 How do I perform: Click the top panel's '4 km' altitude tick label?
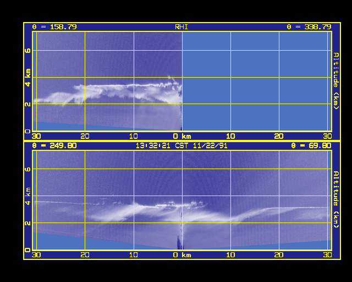pyautogui.click(x=28, y=78)
